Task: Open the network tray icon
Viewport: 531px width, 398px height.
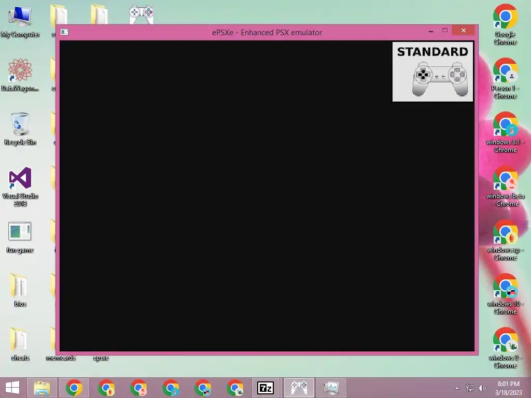Action: pyautogui.click(x=470, y=388)
